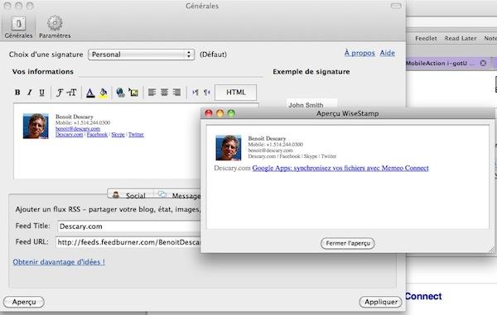Click the Descary.com feed label in preview
497x315 pixels.
pos(232,169)
